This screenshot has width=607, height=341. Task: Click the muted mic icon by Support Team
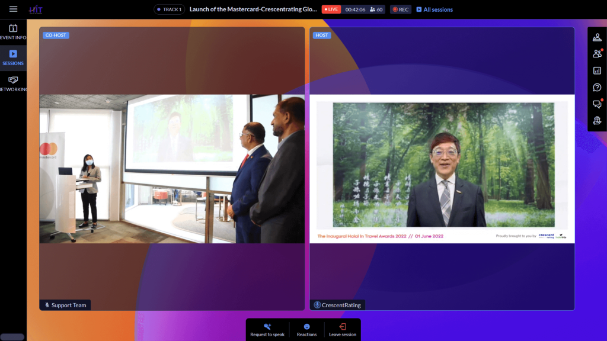click(x=47, y=305)
